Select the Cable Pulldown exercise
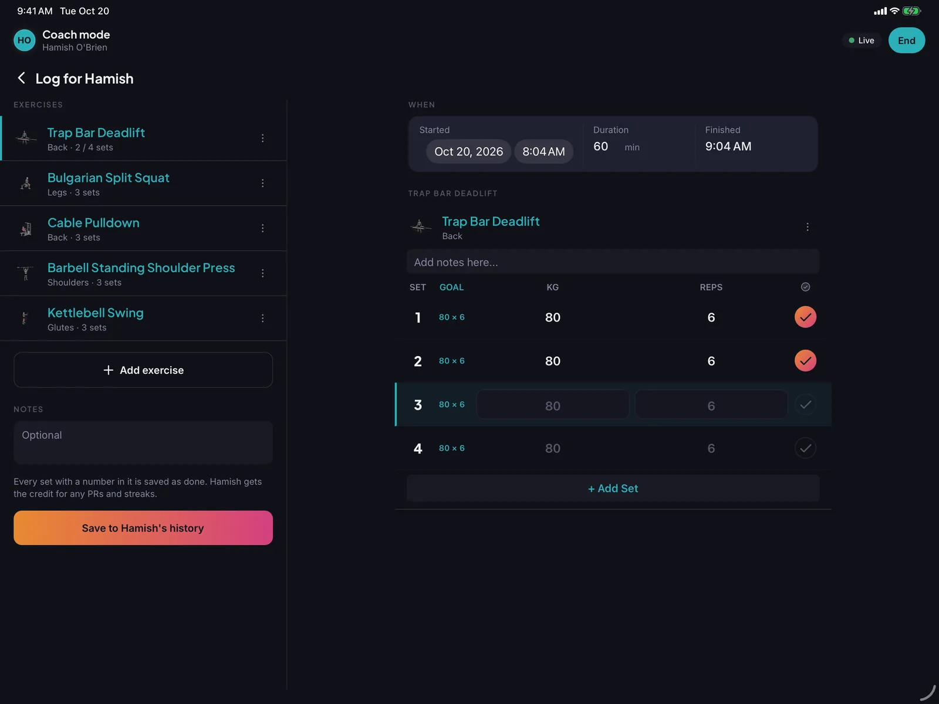 pyautogui.click(x=143, y=229)
